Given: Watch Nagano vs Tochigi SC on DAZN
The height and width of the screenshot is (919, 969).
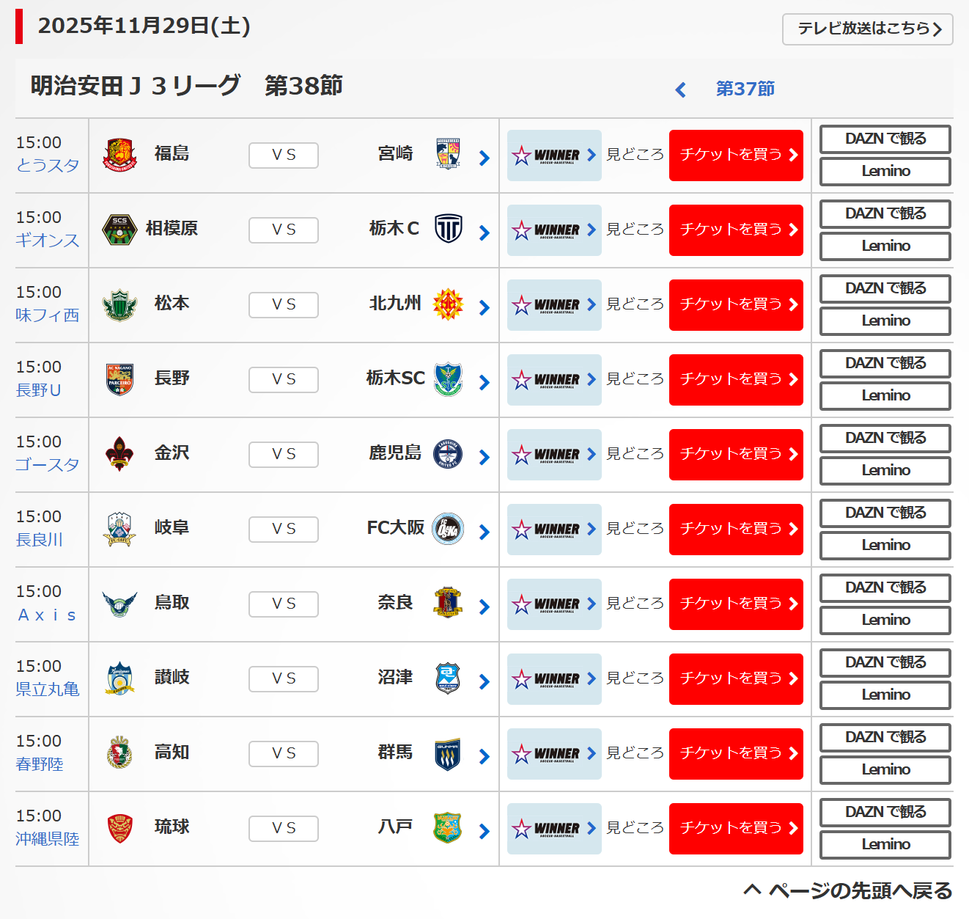Looking at the screenshot, I should (x=885, y=363).
